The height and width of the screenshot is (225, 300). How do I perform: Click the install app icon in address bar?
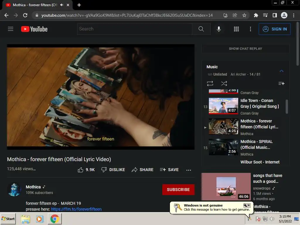tap(226, 15)
